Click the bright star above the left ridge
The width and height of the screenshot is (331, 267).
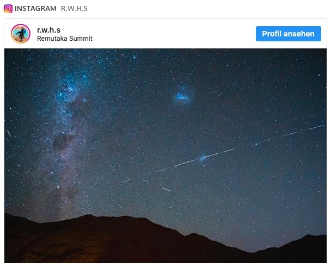click(x=58, y=187)
